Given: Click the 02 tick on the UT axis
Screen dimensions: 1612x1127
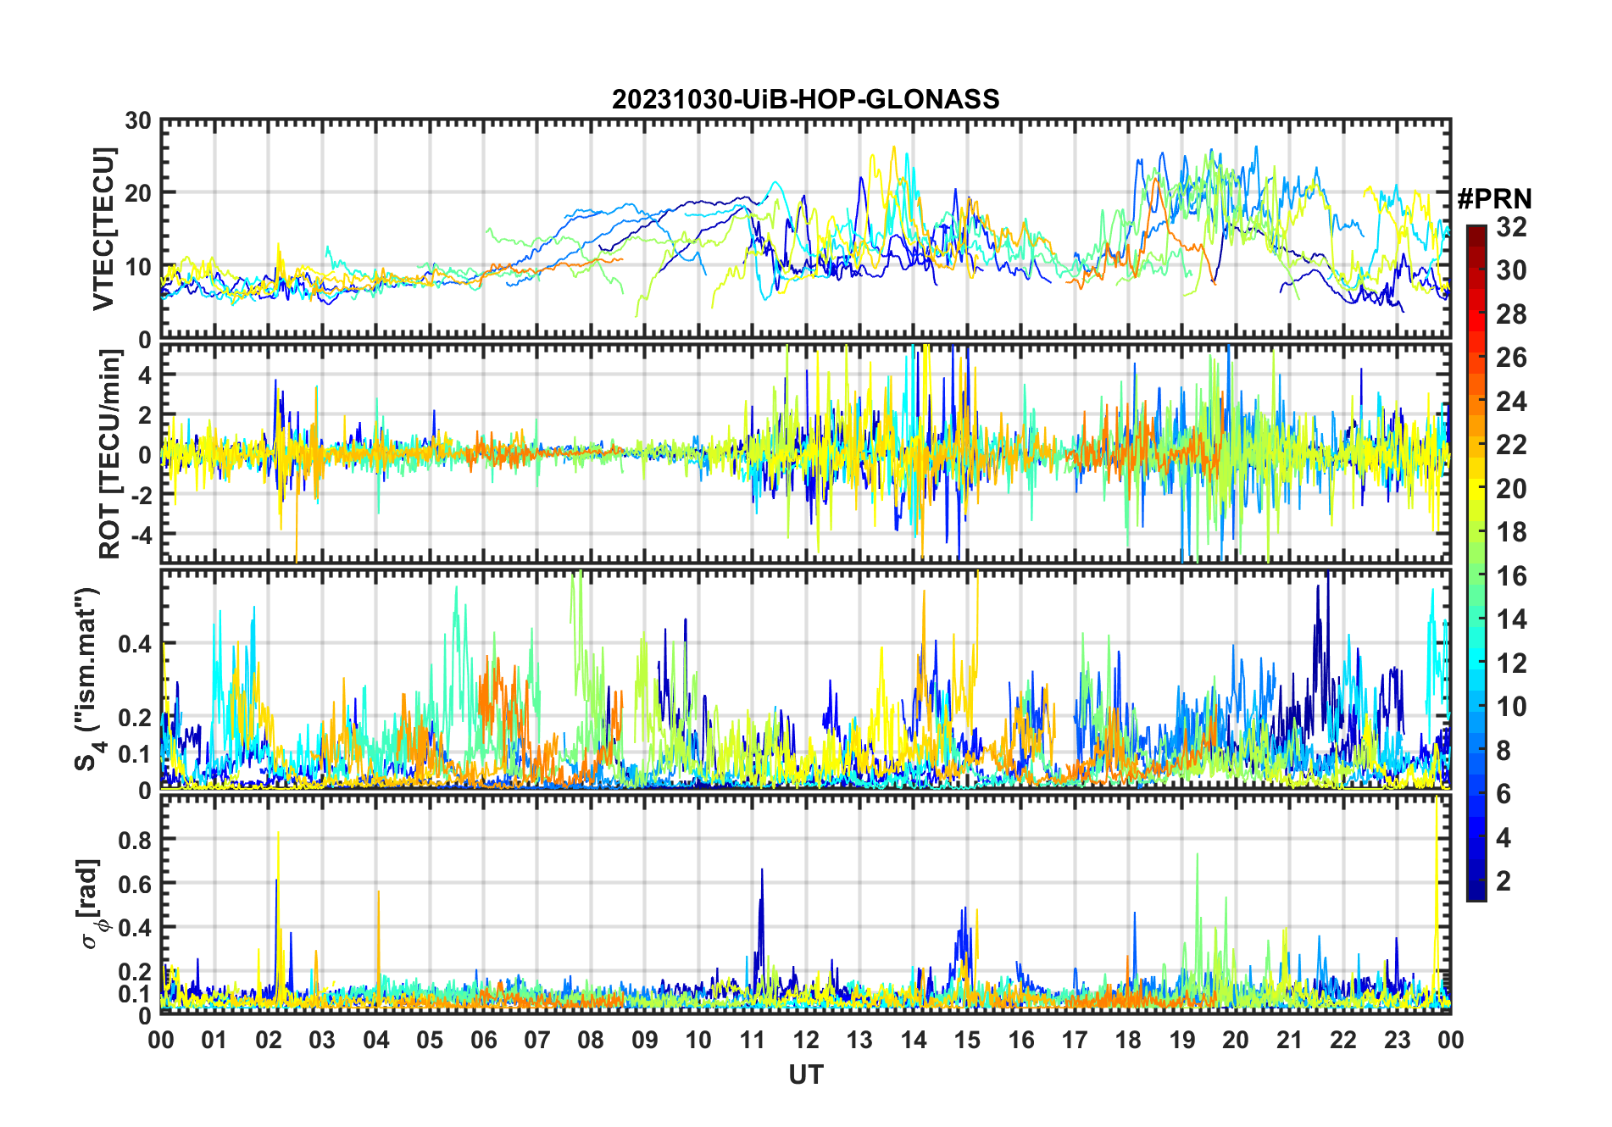Looking at the screenshot, I should 269,1040.
